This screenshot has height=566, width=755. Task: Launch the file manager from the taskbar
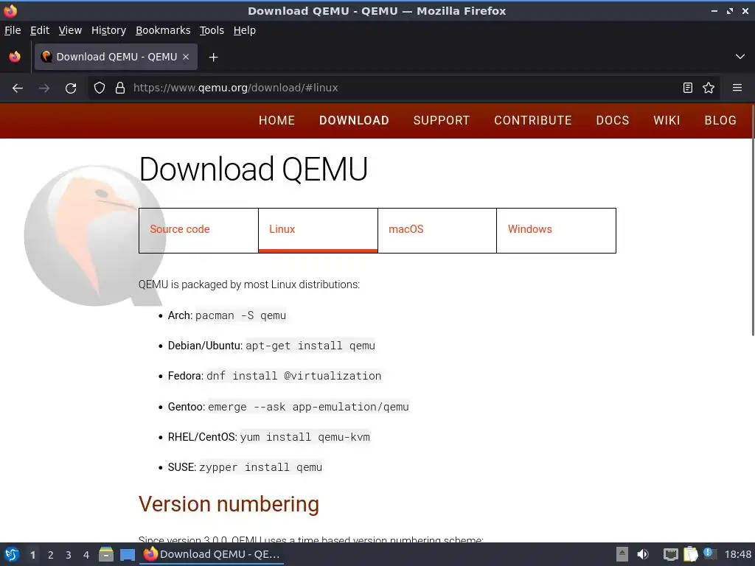tap(106, 554)
